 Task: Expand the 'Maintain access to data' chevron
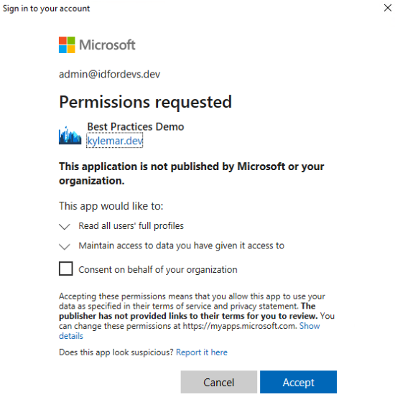[65, 246]
